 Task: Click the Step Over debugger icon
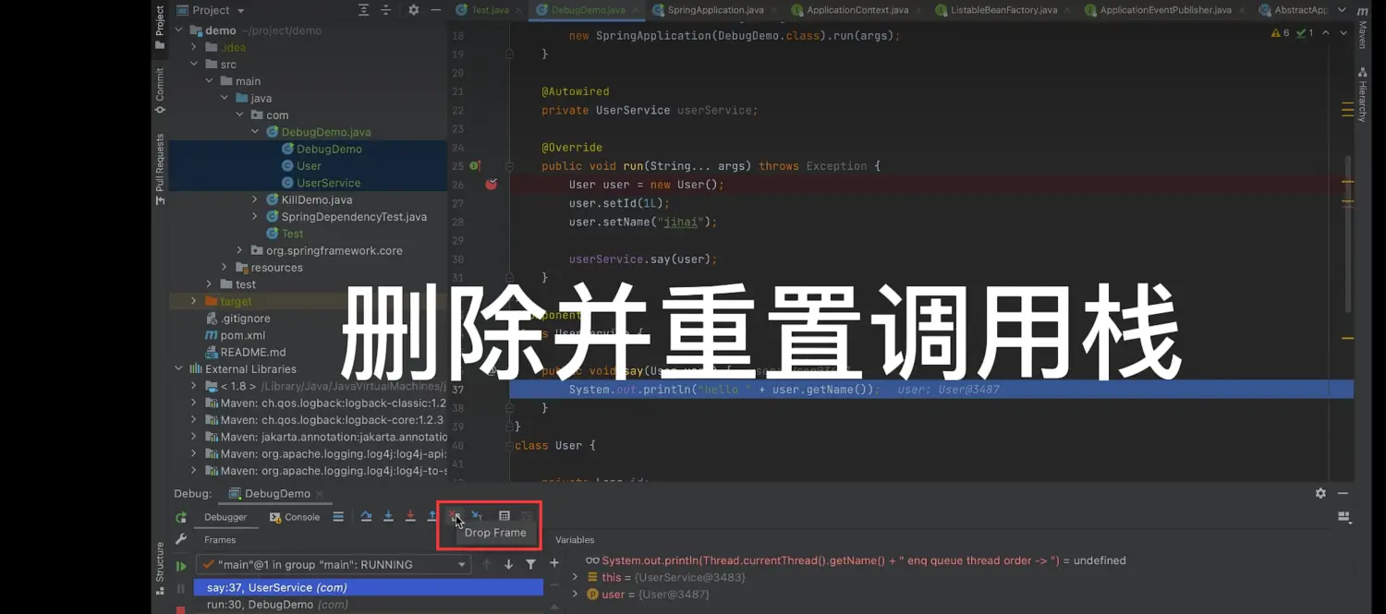366,516
